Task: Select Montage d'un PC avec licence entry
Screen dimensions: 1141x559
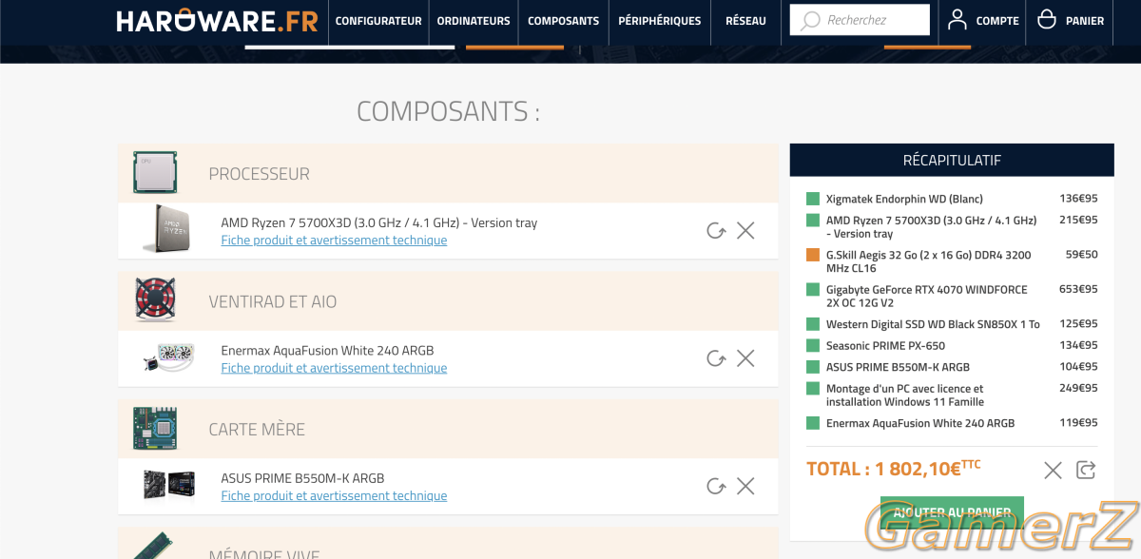Action: (905, 395)
